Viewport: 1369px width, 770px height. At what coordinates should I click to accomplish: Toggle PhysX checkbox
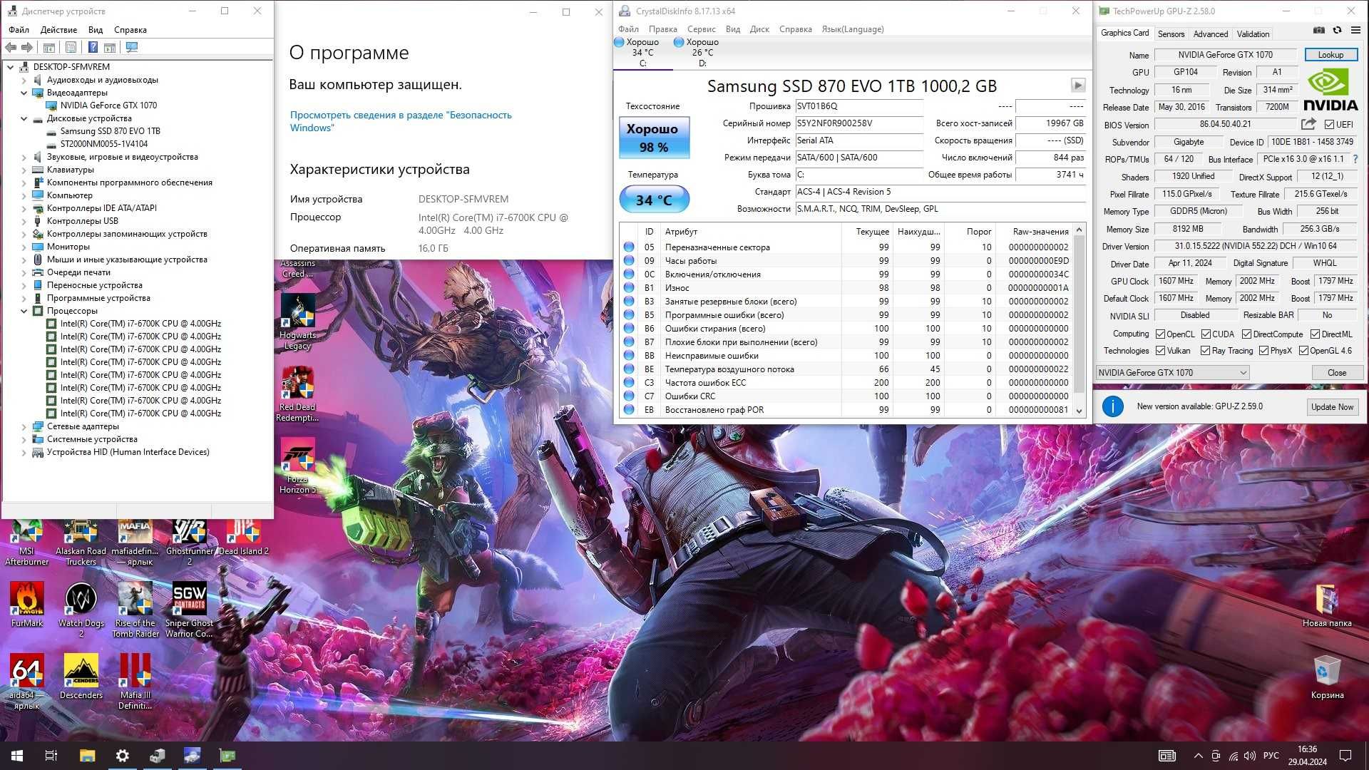[x=1263, y=351]
